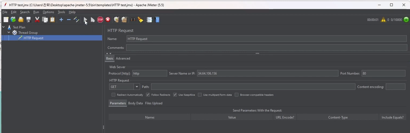Click the Content-Type column header

click(338, 117)
